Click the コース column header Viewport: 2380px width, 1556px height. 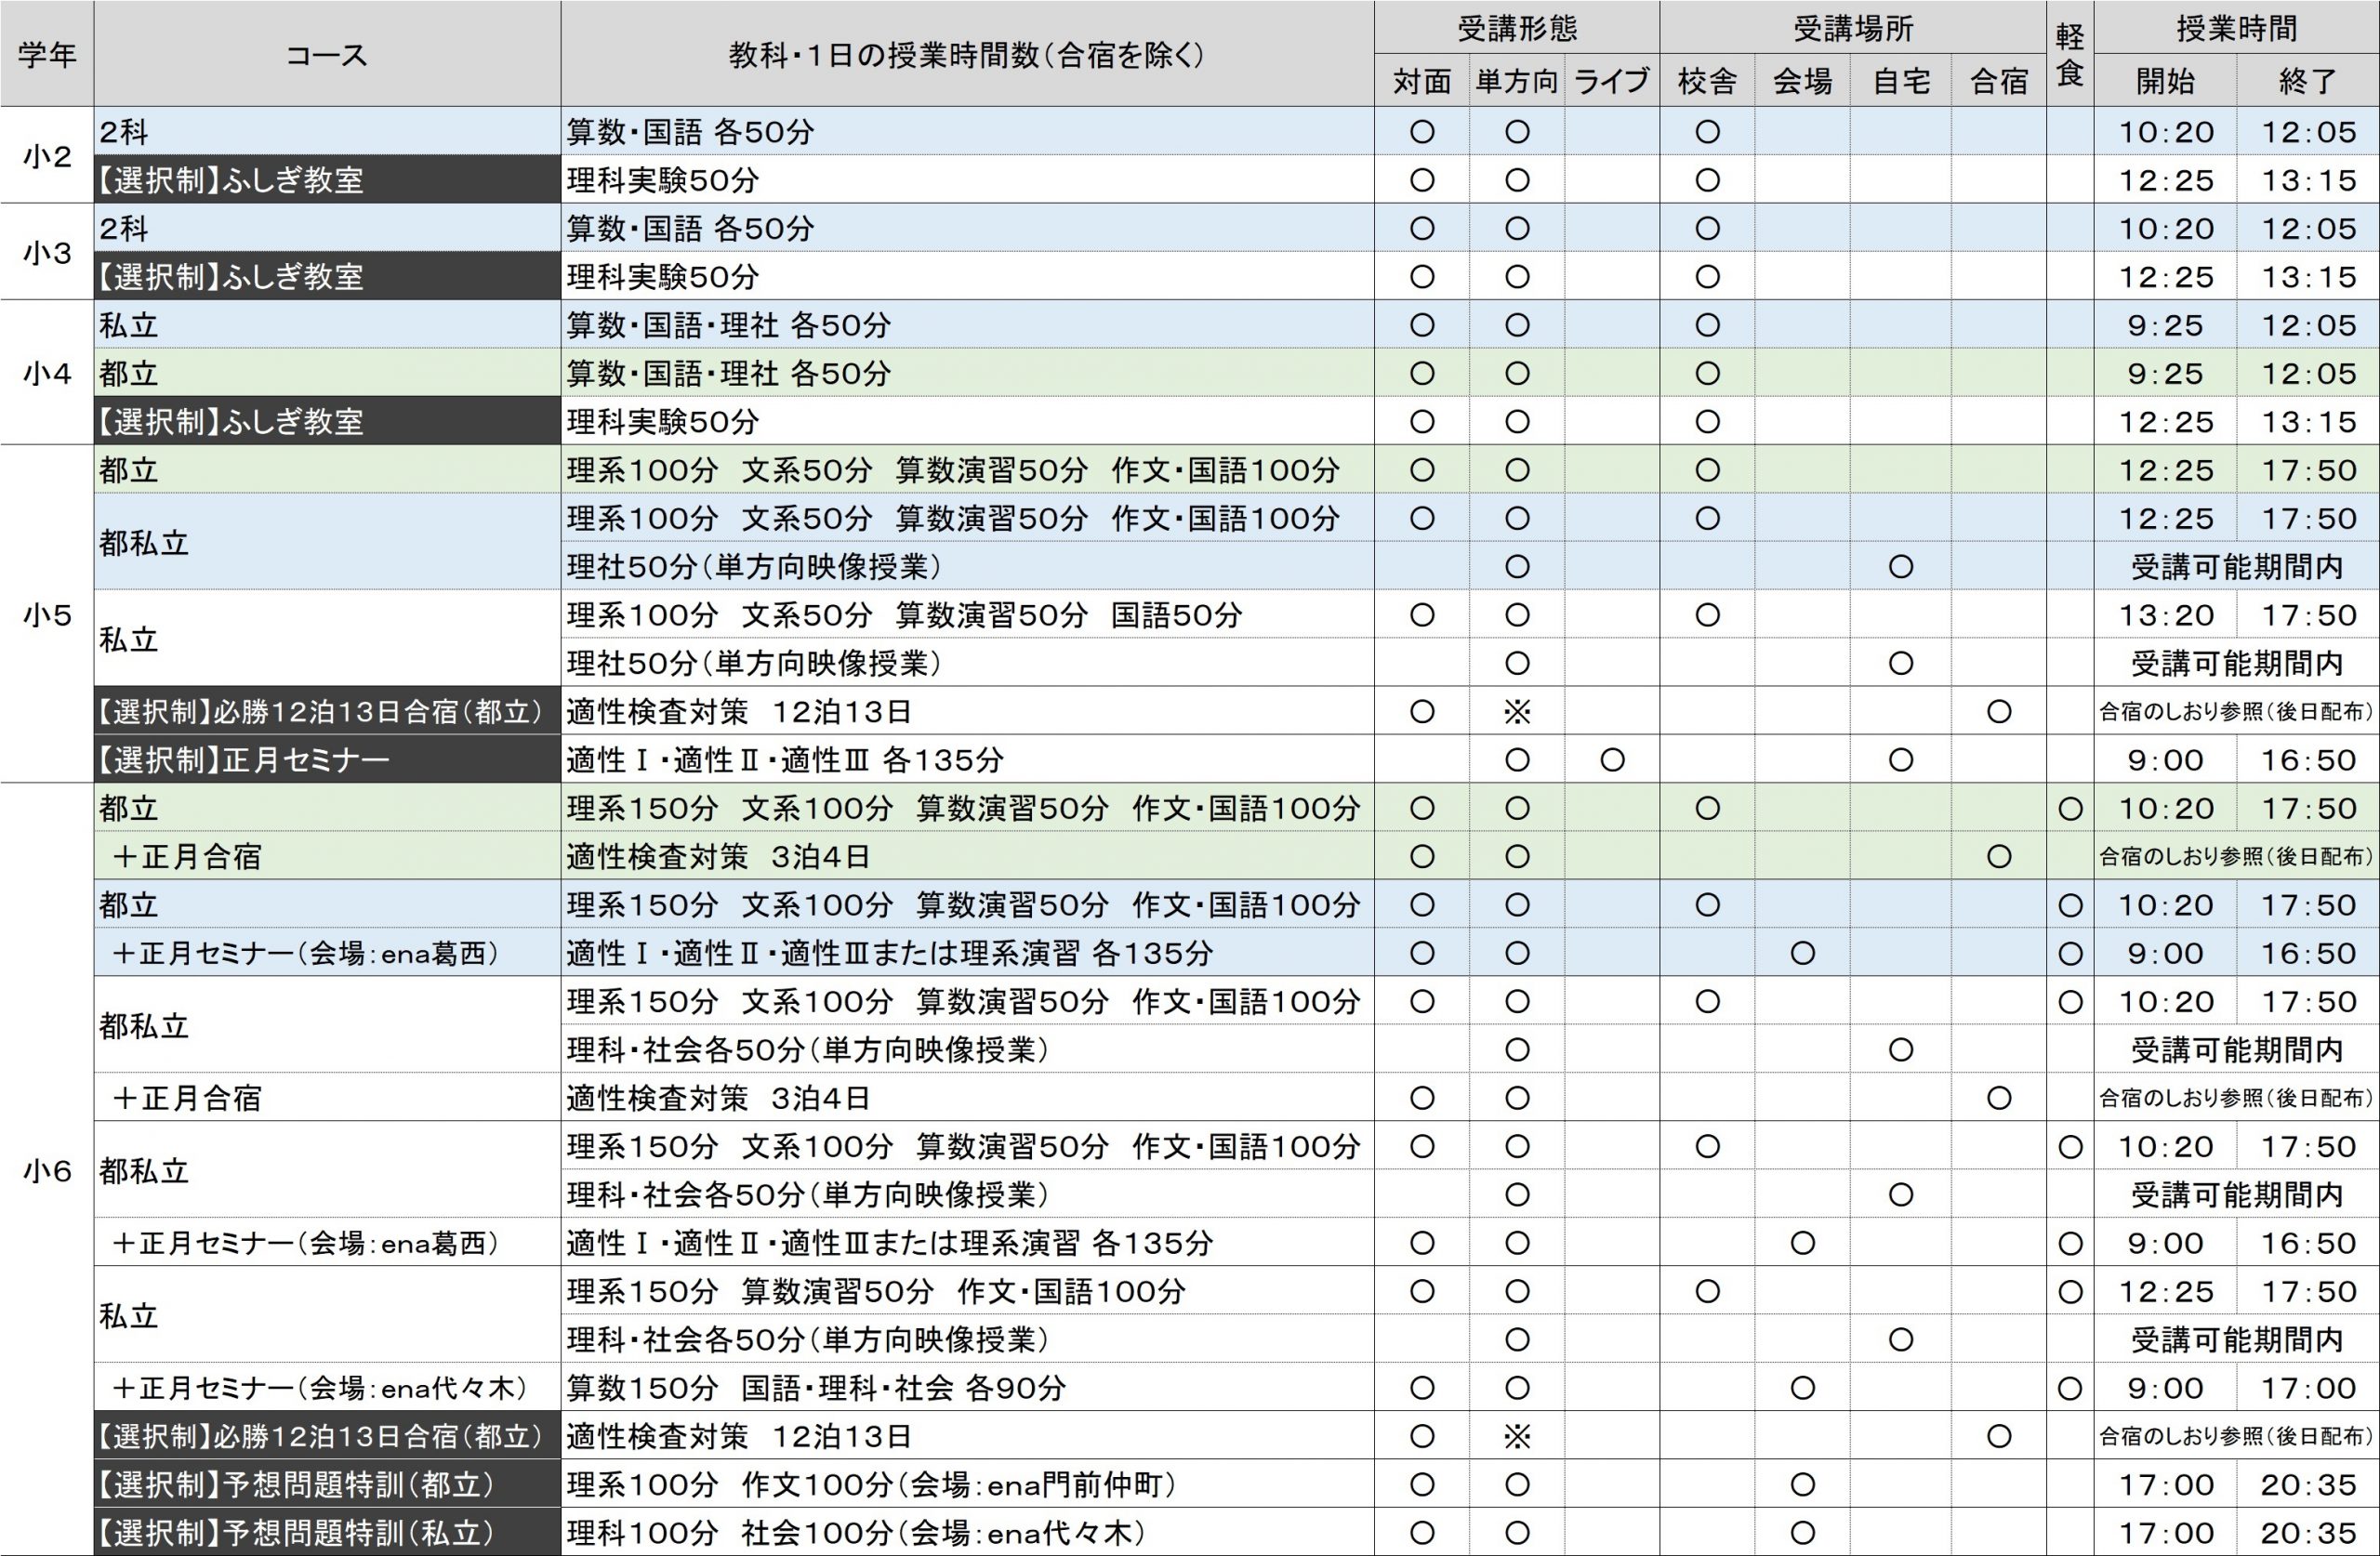327,54
